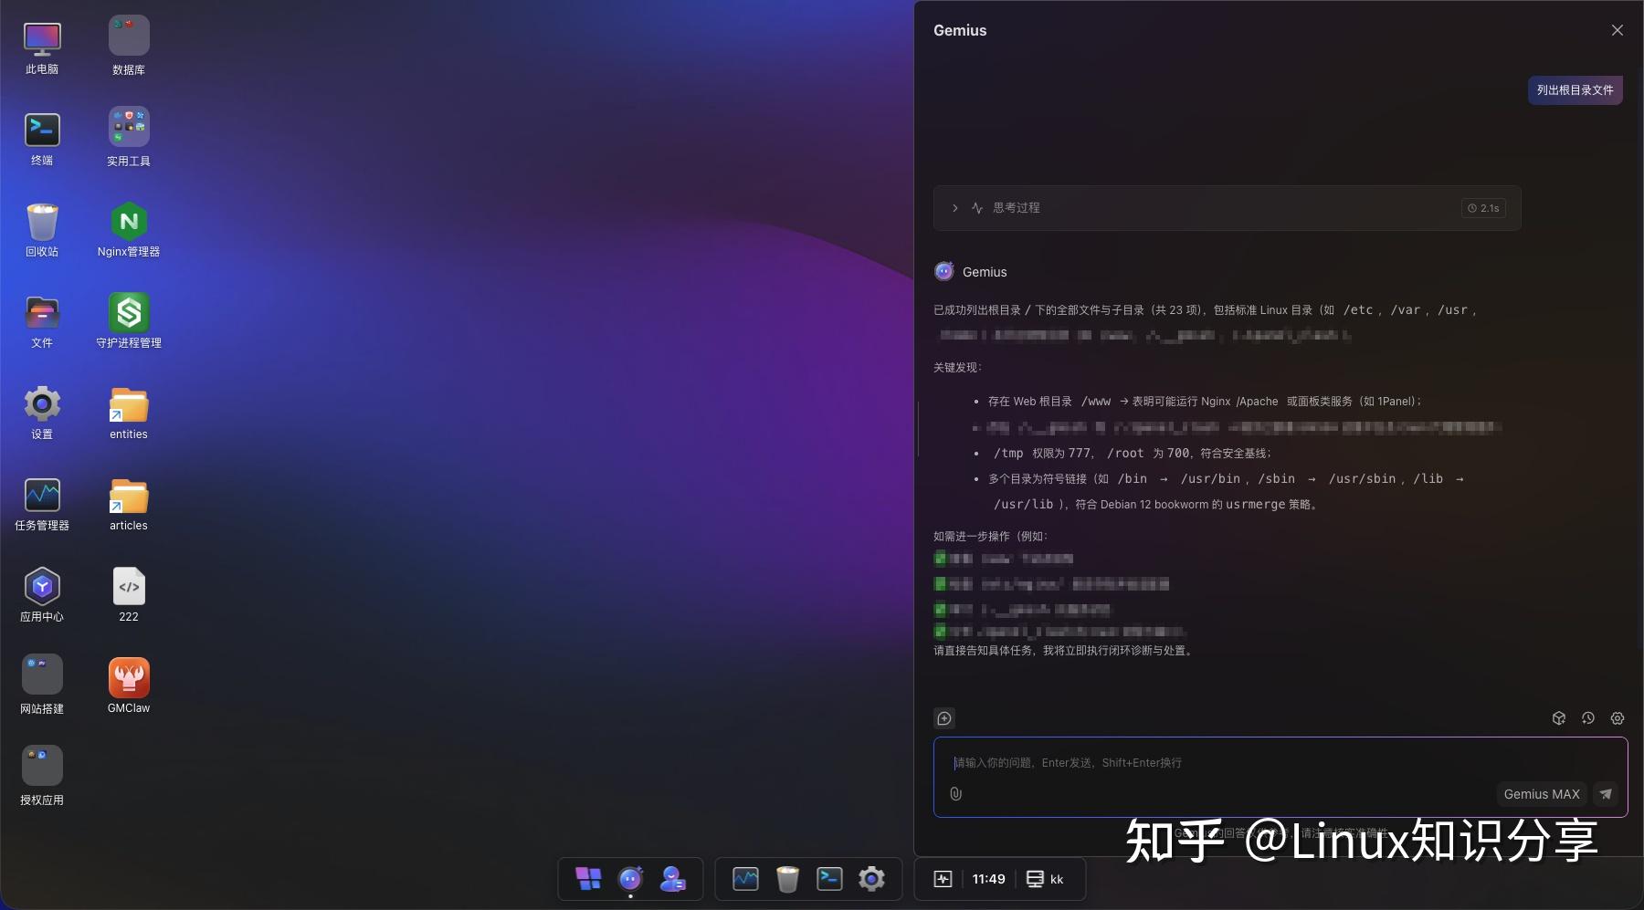This screenshot has width=1644, height=910.
Task: Launch 任务管理器 from the desktop
Action: pyautogui.click(x=42, y=496)
